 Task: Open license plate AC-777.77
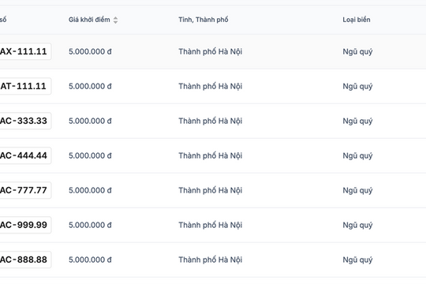(25, 190)
